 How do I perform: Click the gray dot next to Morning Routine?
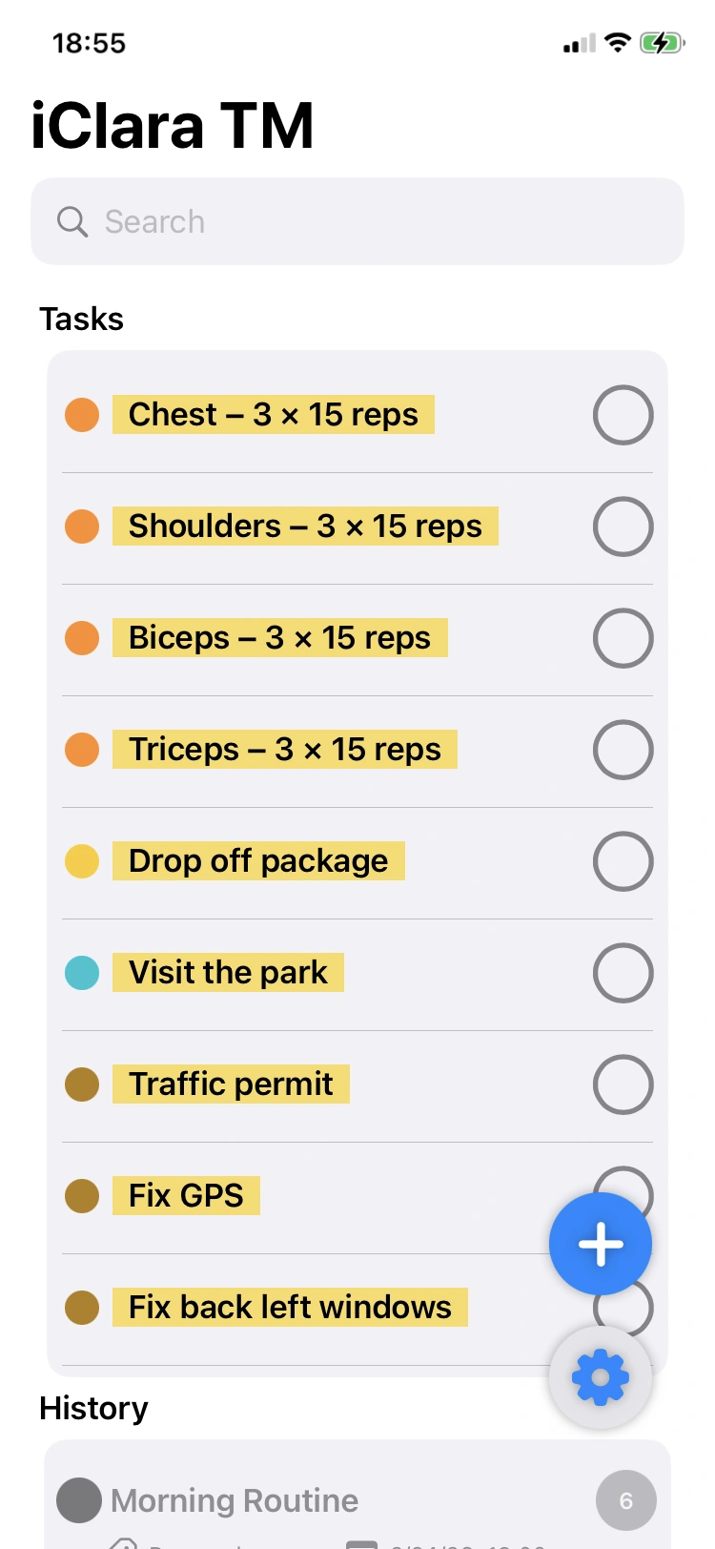pos(77,1499)
